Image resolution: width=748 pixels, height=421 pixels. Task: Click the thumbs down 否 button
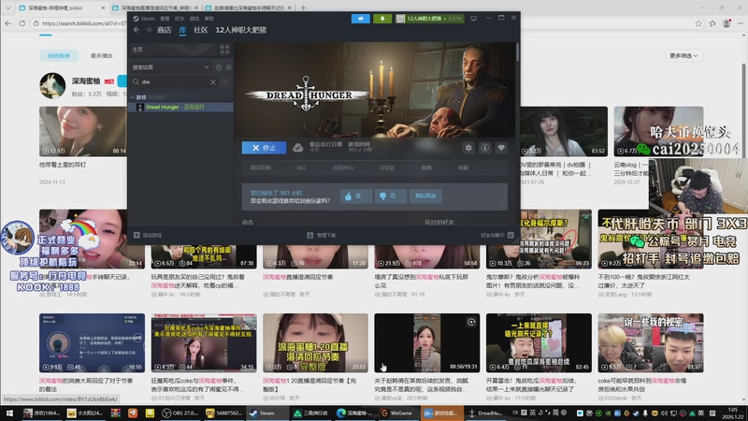(x=390, y=196)
